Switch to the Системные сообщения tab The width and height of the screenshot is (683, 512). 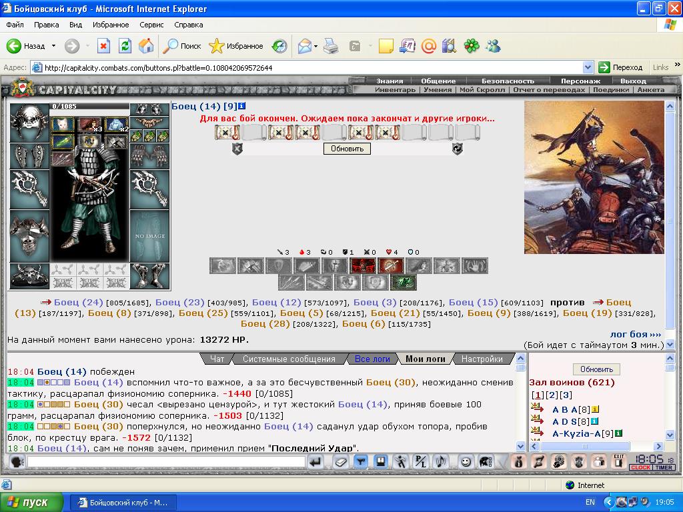click(x=289, y=359)
